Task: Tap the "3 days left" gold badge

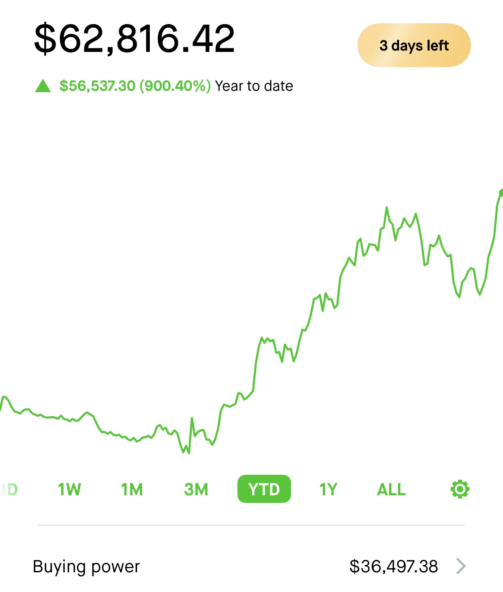Action: [414, 45]
